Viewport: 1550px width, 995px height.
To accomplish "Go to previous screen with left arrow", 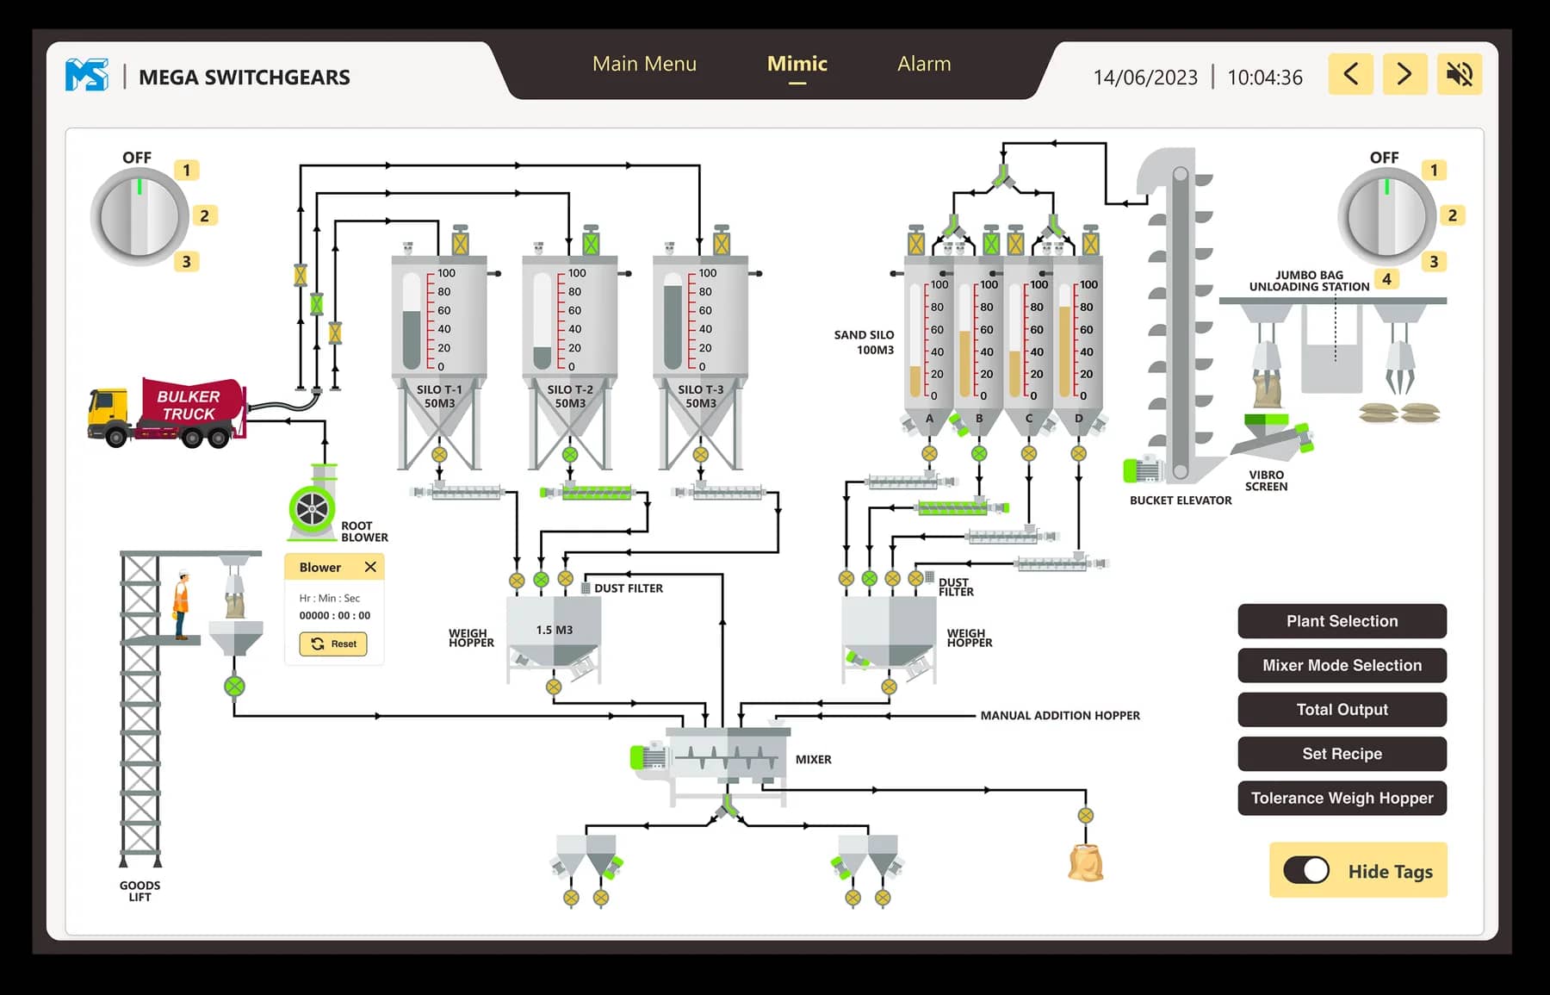I will click(x=1350, y=75).
